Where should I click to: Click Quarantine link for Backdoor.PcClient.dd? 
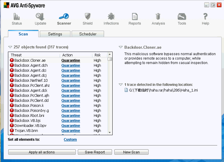(71, 101)
